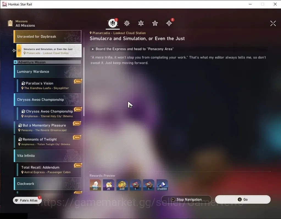Screen dimensions: 281x219
Task: Expand the Clockwork mission group
Action: click(48, 184)
